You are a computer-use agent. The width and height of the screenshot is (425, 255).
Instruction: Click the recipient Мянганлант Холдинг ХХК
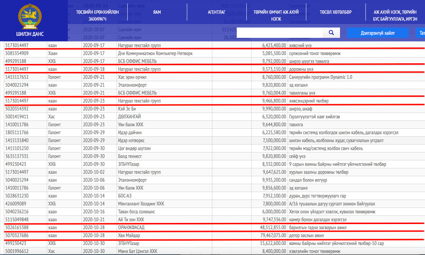coord(141,204)
